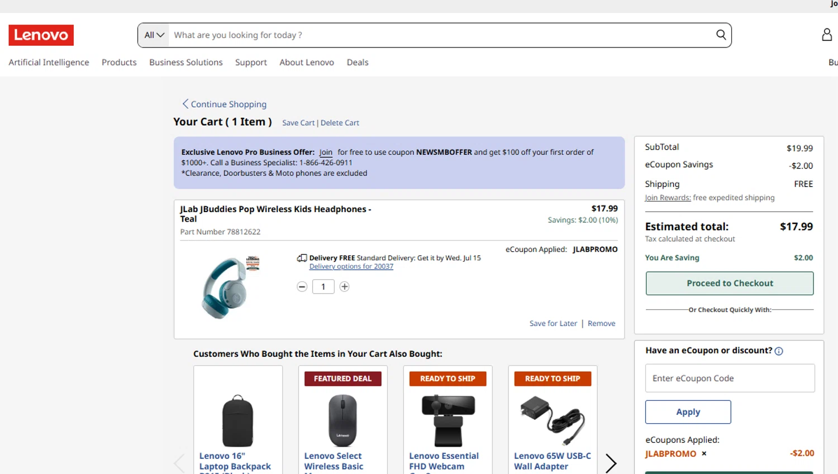838x474 pixels.
Task: Open Delivery options for 20037
Action: tap(351, 266)
